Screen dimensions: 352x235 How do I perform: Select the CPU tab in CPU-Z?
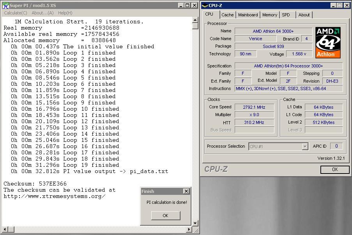point(209,14)
